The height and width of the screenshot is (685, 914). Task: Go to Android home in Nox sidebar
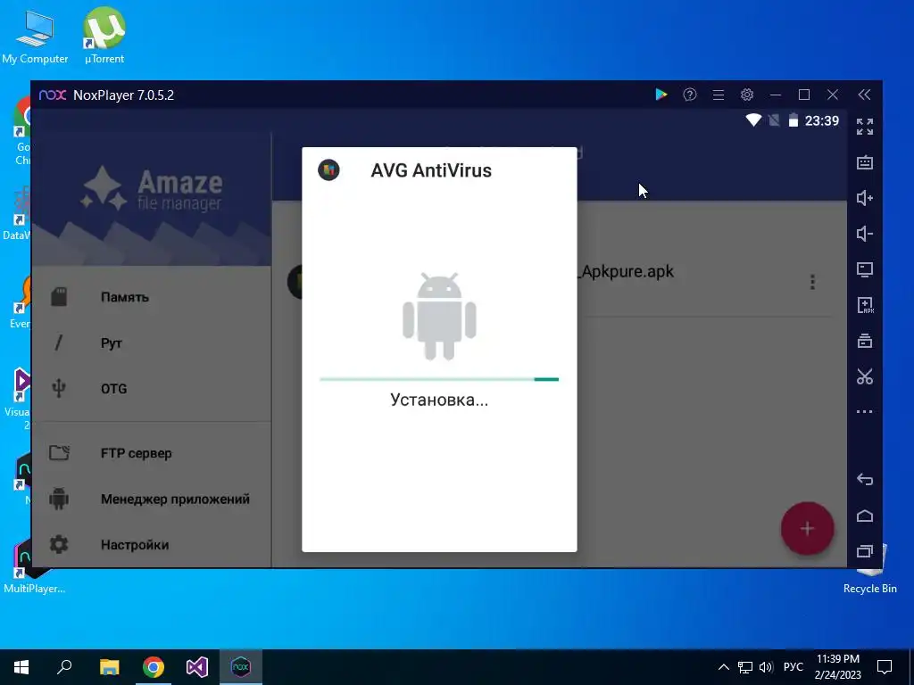click(864, 516)
